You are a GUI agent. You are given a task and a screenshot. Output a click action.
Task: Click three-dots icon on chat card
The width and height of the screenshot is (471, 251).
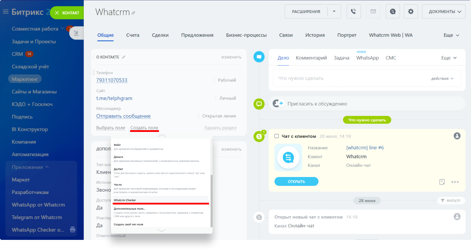point(455,182)
